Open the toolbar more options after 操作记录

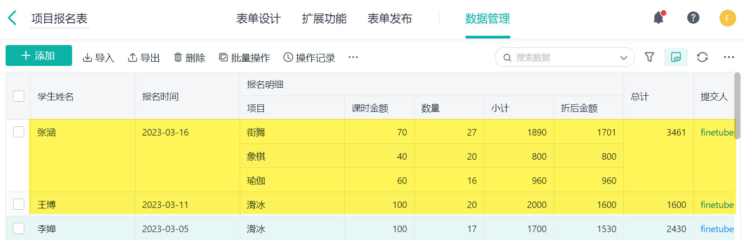(x=353, y=57)
